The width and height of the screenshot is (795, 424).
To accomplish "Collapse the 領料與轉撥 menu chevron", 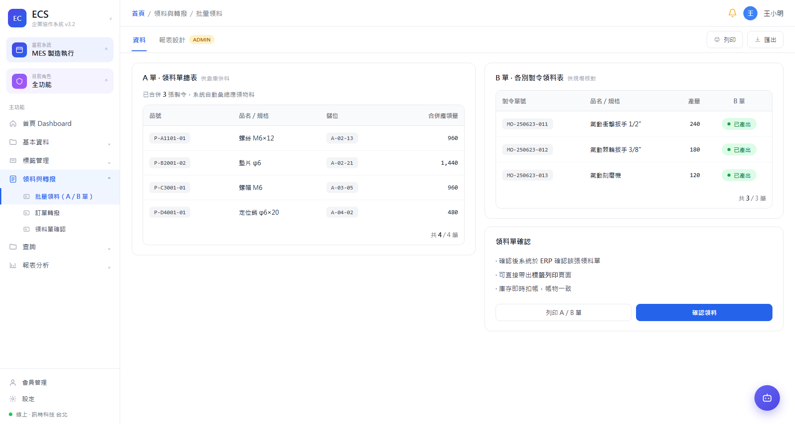I will click(109, 178).
